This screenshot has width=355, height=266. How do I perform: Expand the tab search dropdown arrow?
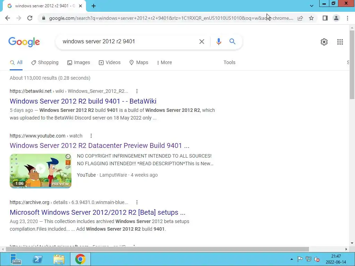(312, 6)
